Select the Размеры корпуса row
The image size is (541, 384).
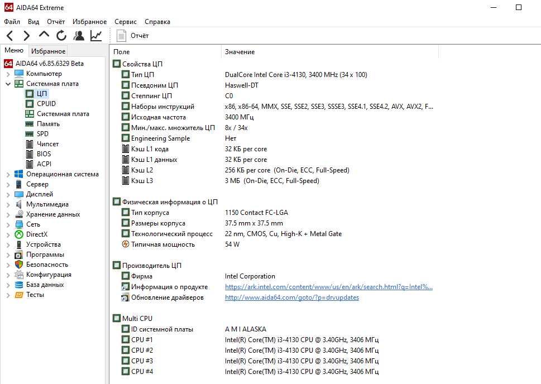(273, 223)
